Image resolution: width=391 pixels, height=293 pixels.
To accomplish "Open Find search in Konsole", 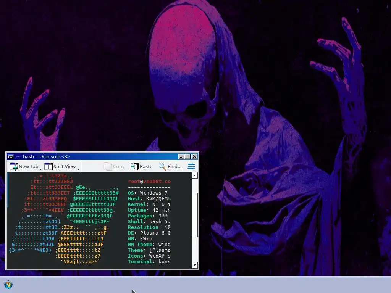I will [x=170, y=166].
